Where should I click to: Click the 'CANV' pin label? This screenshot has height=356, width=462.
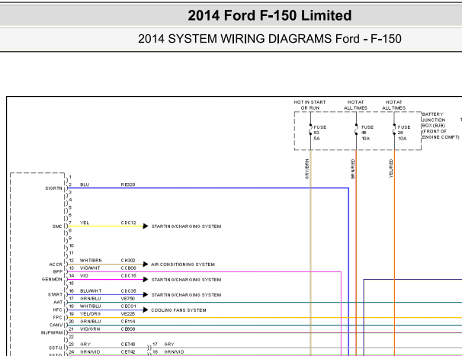tap(56, 325)
